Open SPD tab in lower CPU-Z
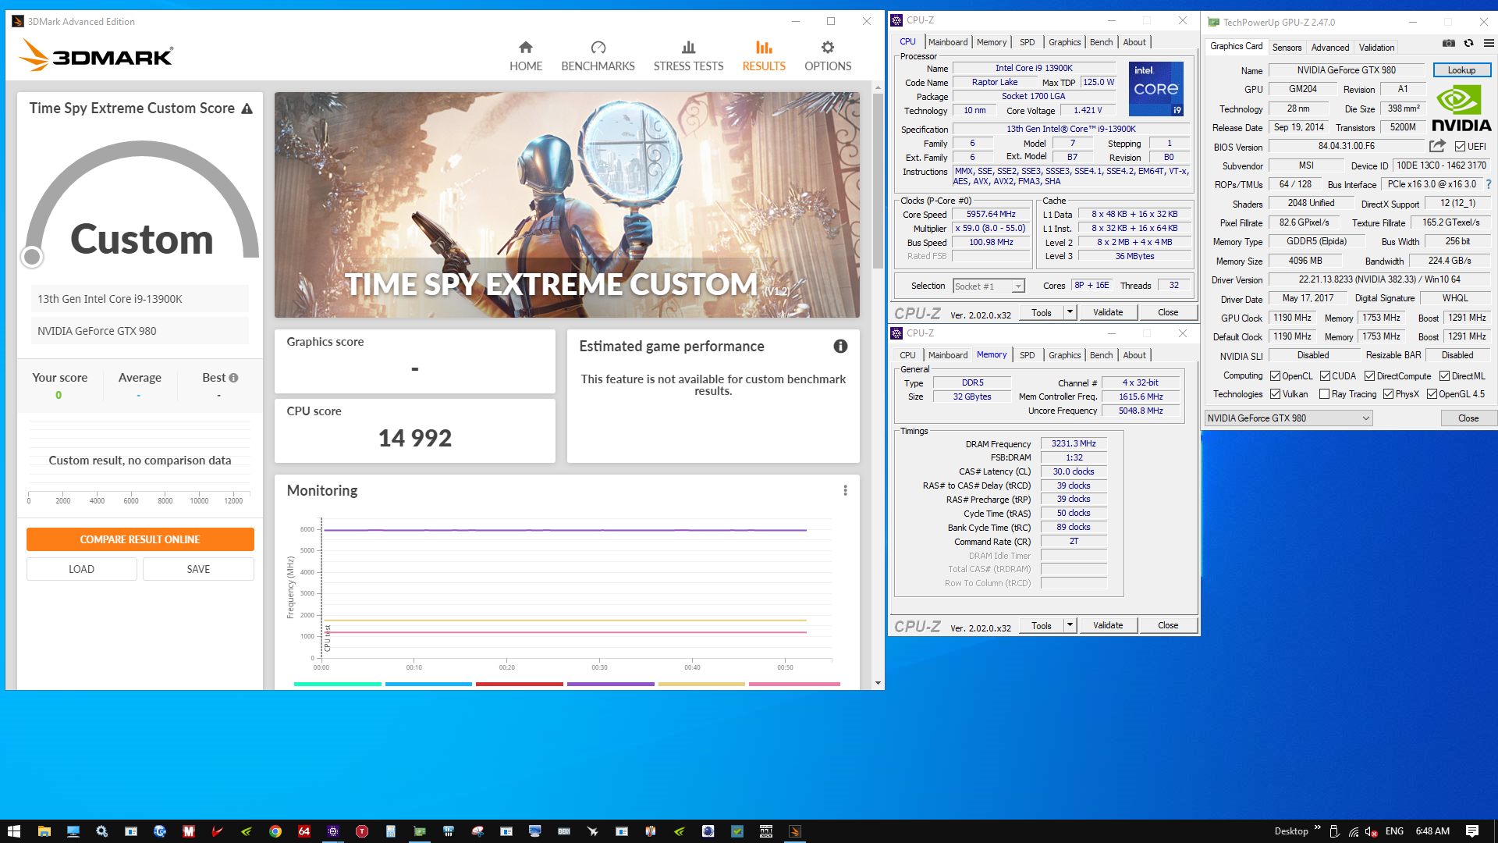Viewport: 1498px width, 843px height. click(x=1027, y=355)
